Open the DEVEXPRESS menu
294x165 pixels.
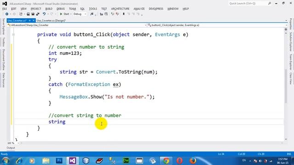pyautogui.click(x=156, y=9)
